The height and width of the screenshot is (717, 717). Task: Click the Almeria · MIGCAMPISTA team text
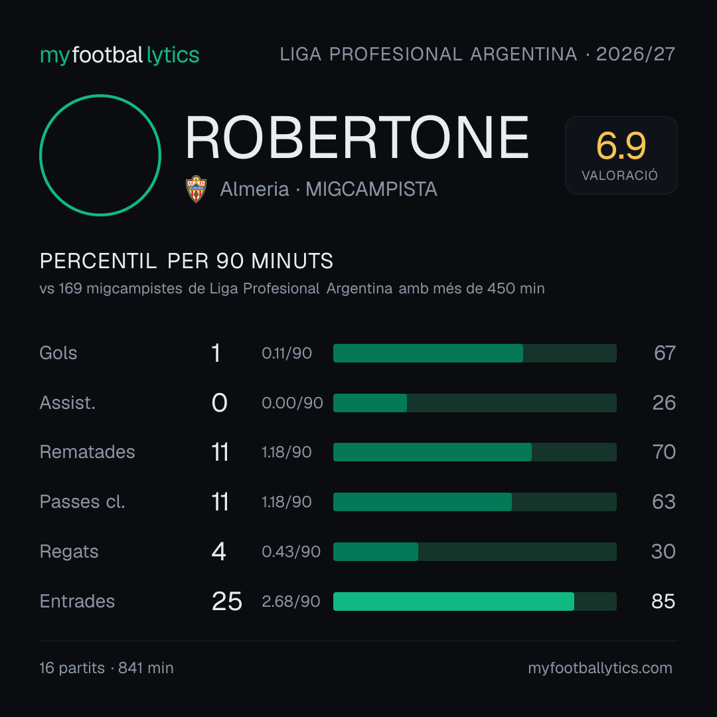pos(329,189)
